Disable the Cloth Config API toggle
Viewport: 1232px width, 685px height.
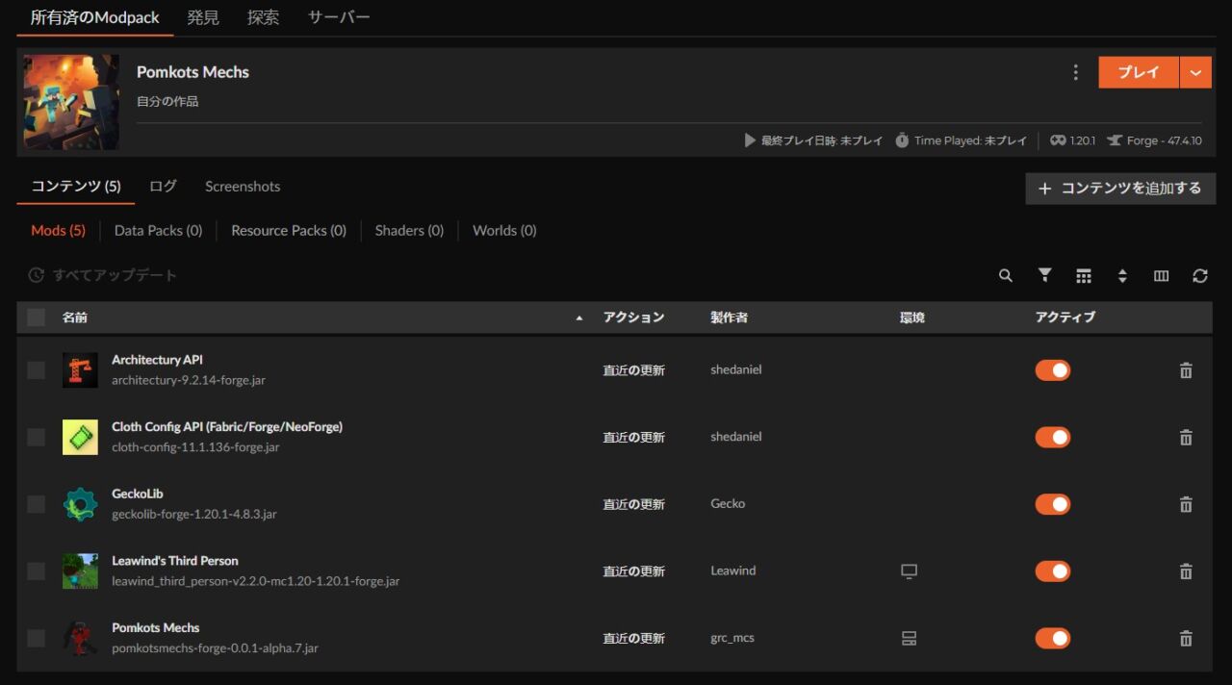1052,437
